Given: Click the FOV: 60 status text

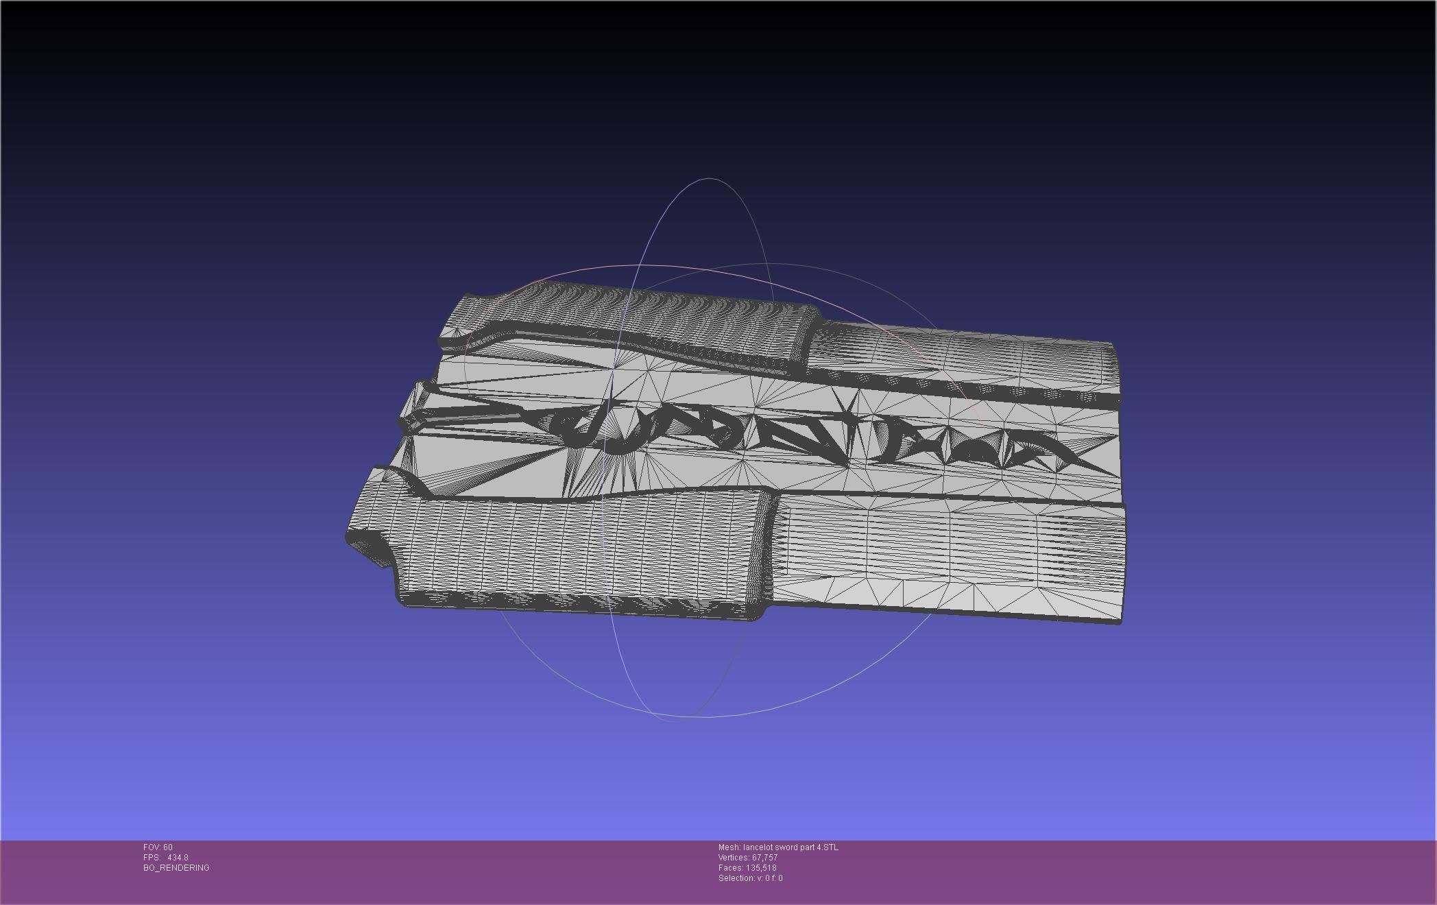Looking at the screenshot, I should [158, 847].
